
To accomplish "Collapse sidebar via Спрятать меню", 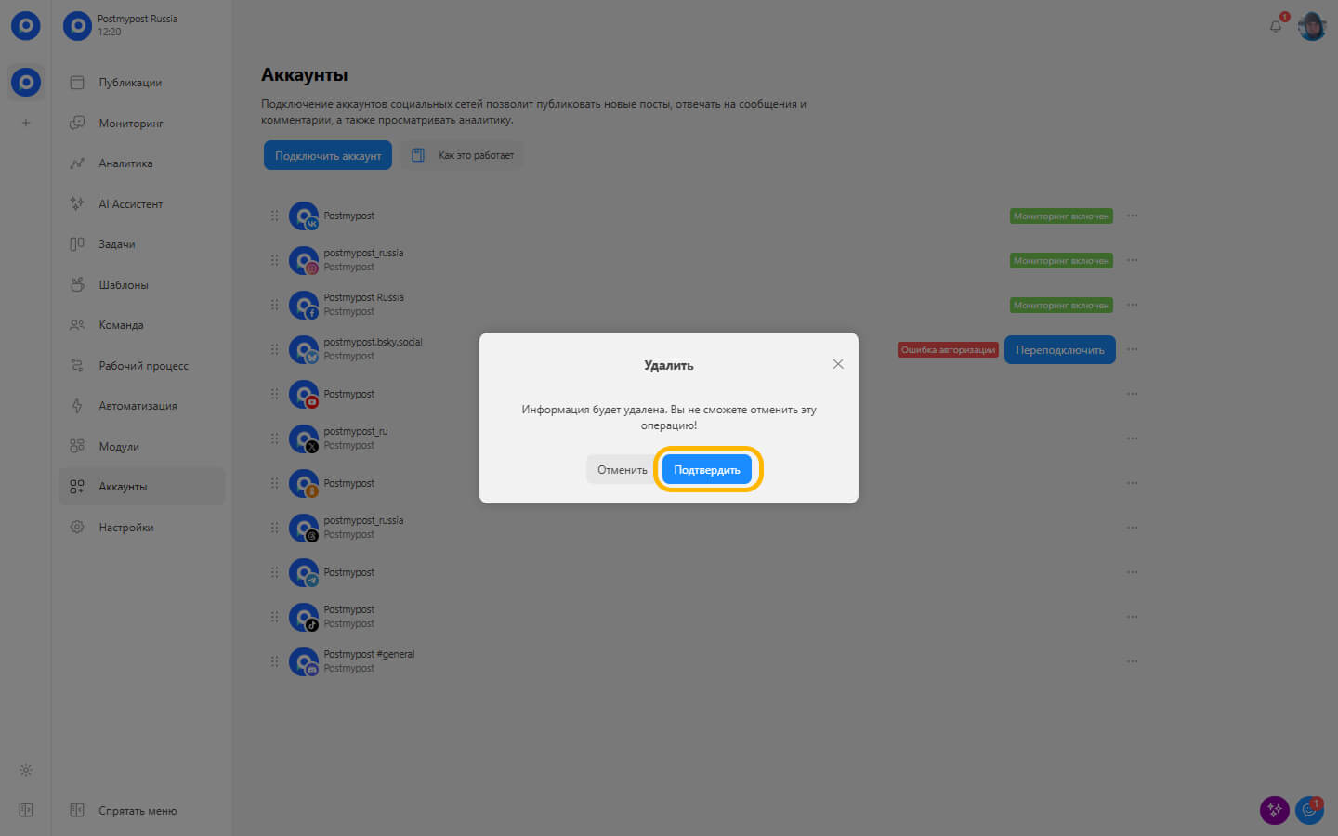I will (x=137, y=811).
